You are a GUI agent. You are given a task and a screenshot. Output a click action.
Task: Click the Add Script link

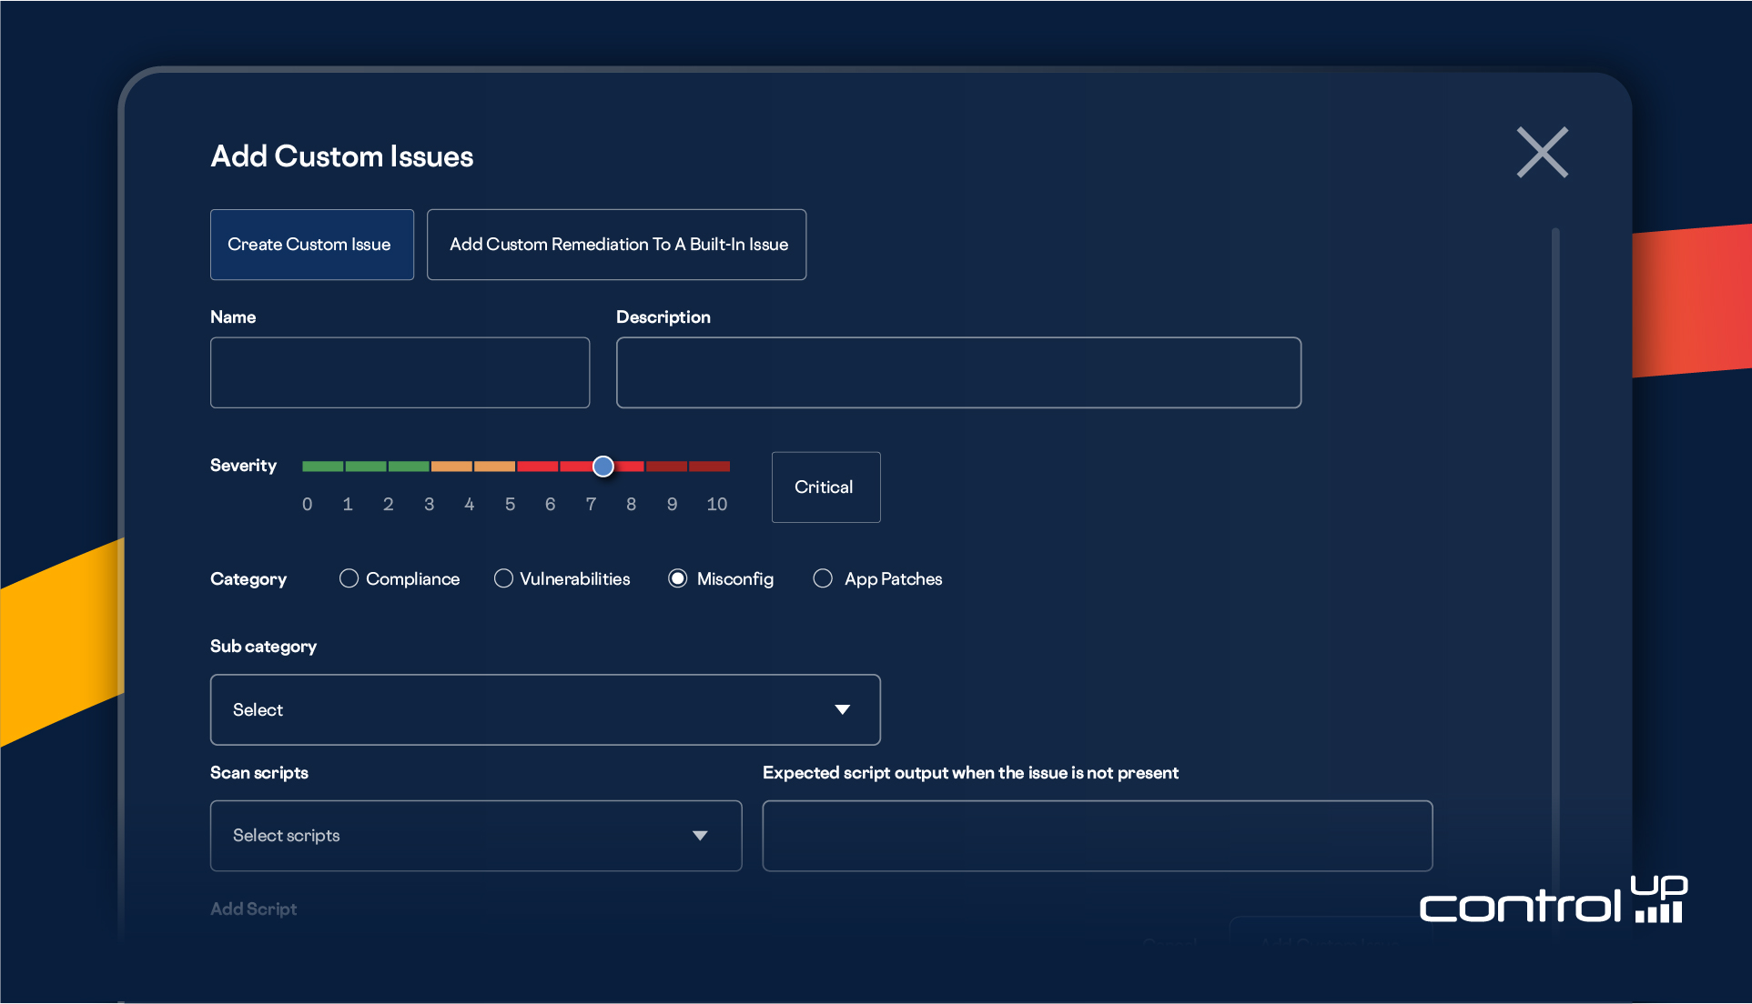253,909
